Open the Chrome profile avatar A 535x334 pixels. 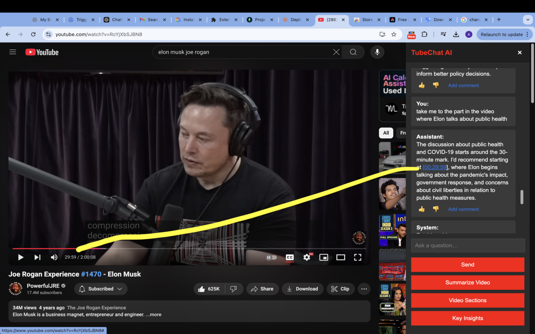[x=469, y=34]
